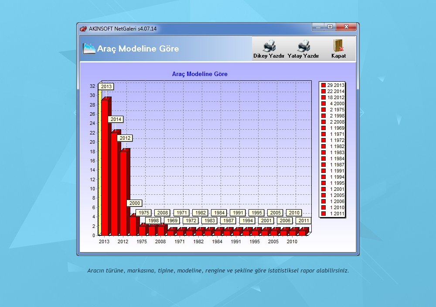Click the 2010 data label box

pos(294,213)
